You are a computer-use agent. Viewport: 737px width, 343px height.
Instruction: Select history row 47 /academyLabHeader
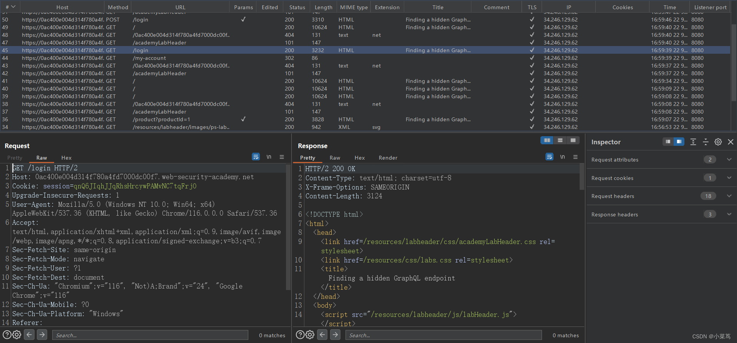coord(365,43)
